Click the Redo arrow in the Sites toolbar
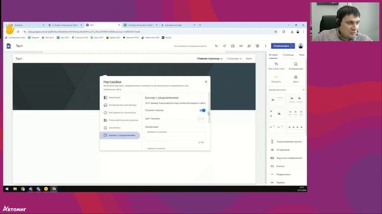Viewport: 382px width, 214px height. click(224, 46)
